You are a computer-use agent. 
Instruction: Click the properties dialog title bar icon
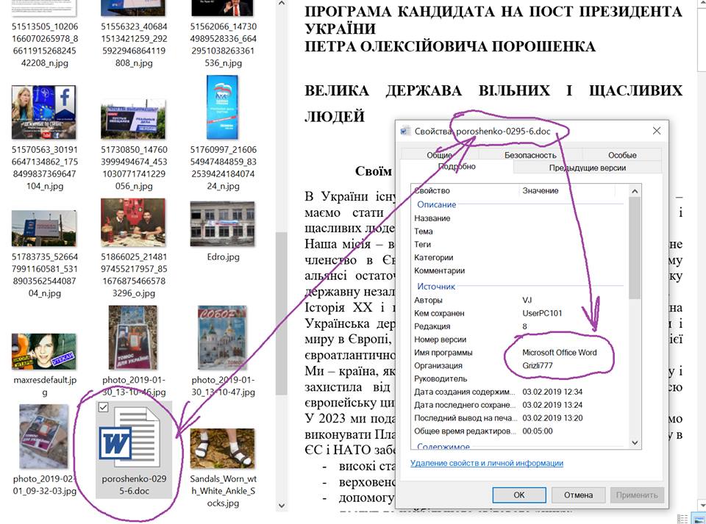pyautogui.click(x=405, y=131)
